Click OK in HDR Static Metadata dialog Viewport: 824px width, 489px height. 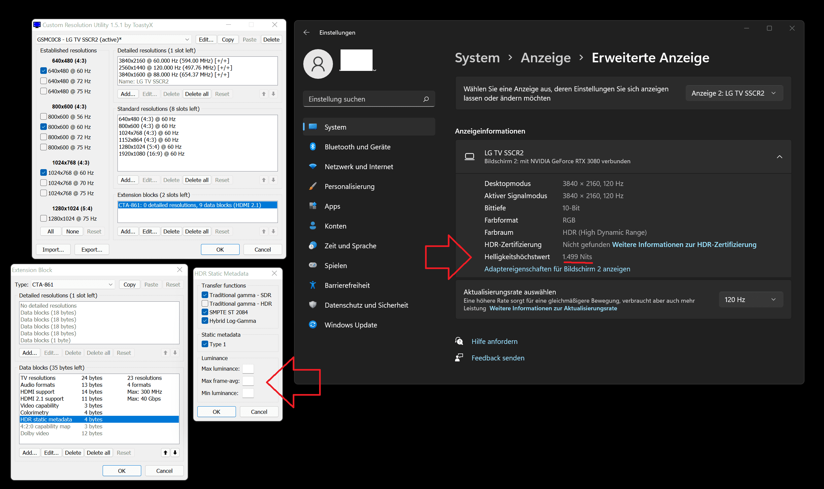click(x=216, y=412)
